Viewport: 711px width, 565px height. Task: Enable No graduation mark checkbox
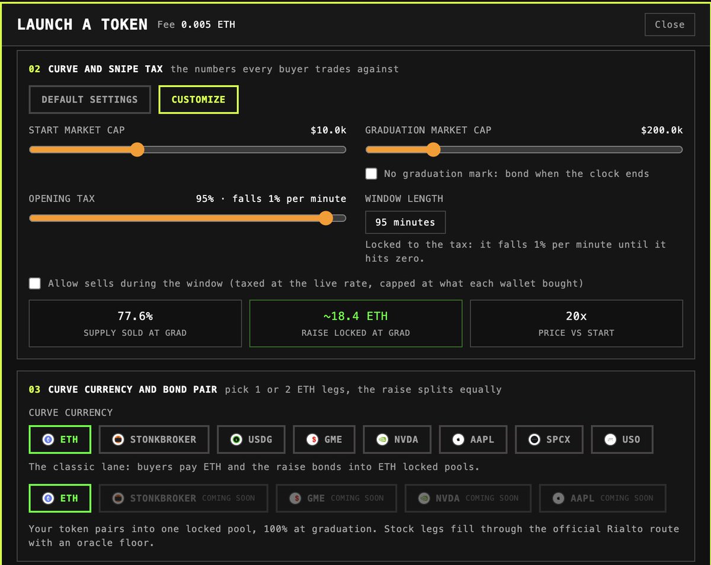coord(371,174)
